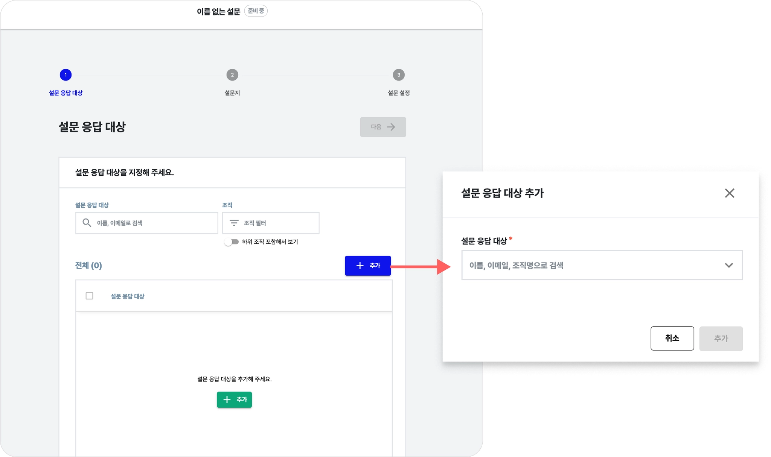Screen dimensions: 771x457
Task: Click the 설문 응답 대상 column header
Action: 127,296
